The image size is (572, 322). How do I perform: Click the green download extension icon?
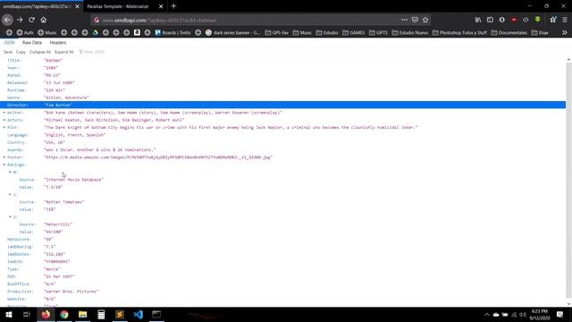(x=538, y=20)
